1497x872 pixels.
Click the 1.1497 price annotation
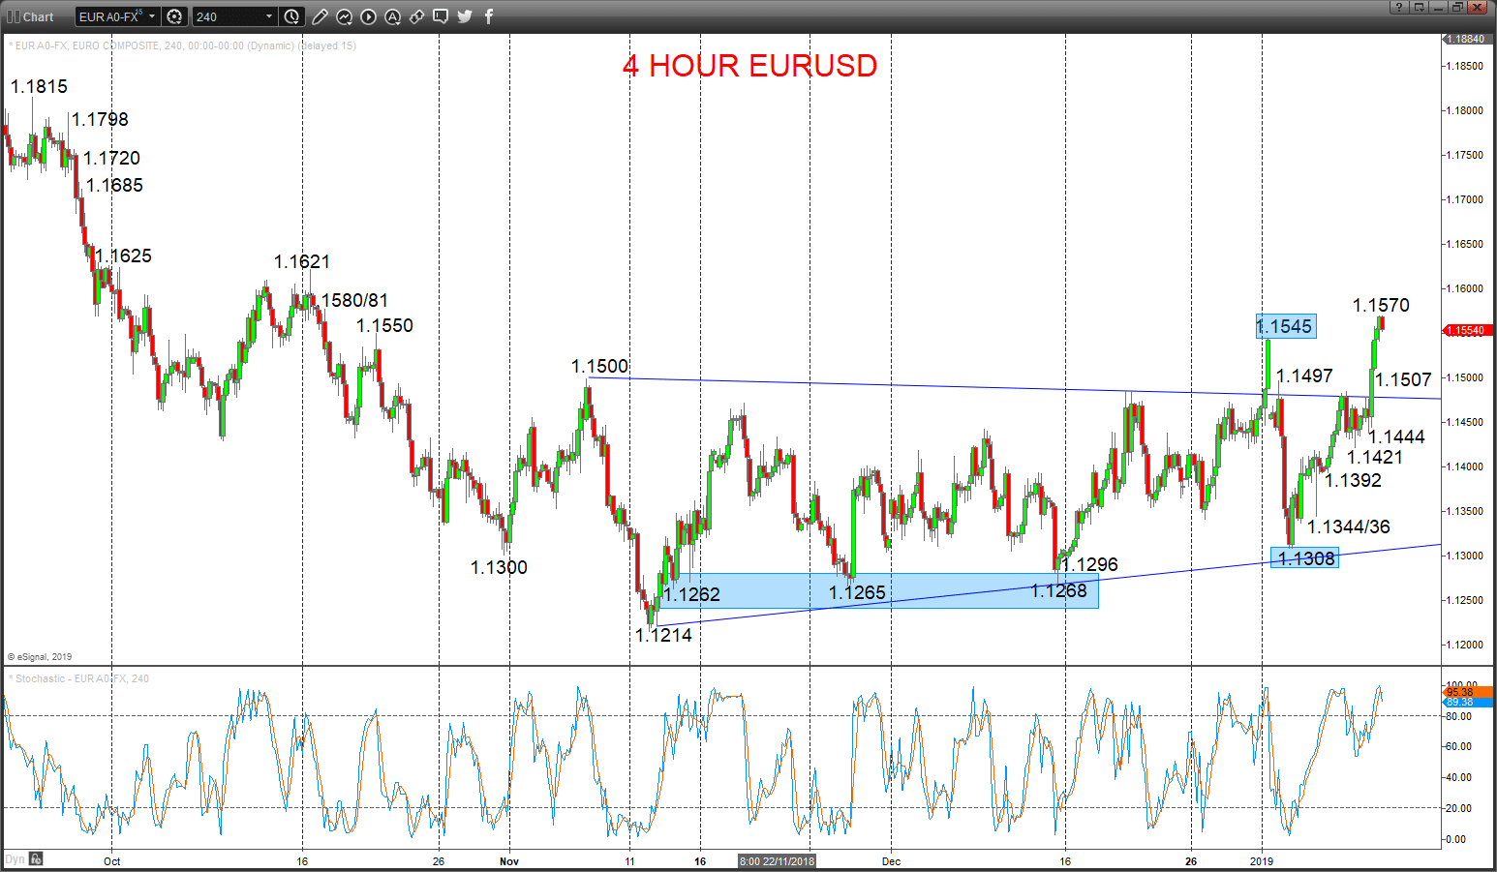1304,376
